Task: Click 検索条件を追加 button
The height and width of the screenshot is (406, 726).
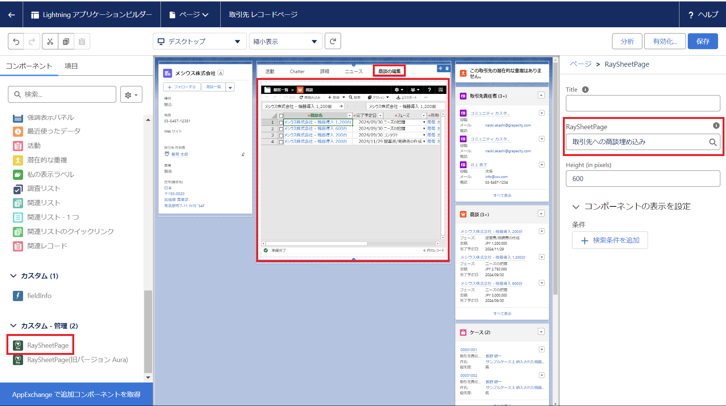Action: point(610,240)
